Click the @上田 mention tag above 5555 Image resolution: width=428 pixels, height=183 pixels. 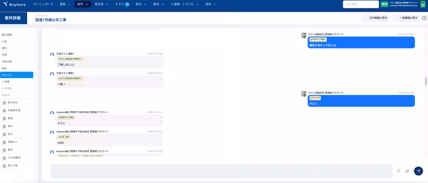(x=64, y=137)
